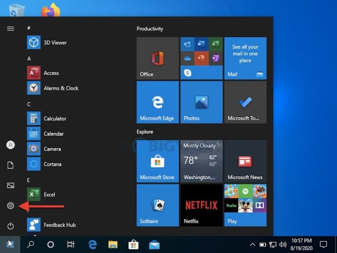Launch Edge from the taskbar

tap(93, 244)
